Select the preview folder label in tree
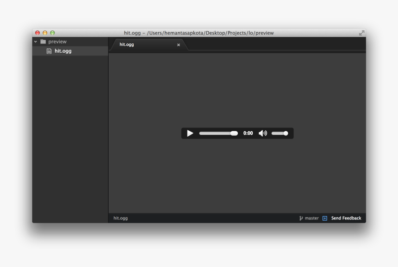Image resolution: width=398 pixels, height=267 pixels. [x=57, y=42]
